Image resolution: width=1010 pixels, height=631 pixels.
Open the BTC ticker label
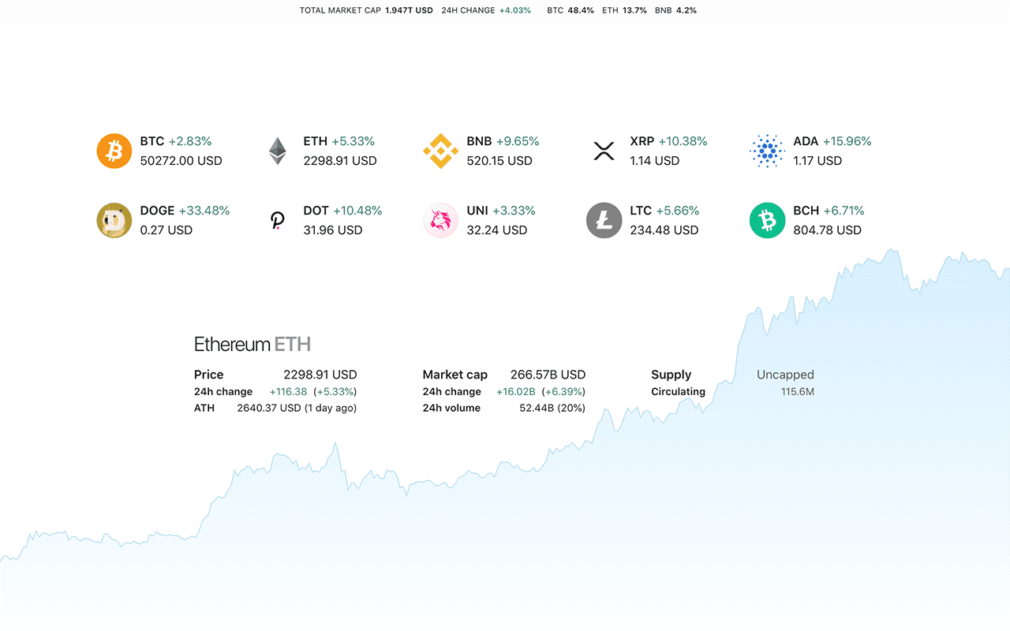pos(152,141)
